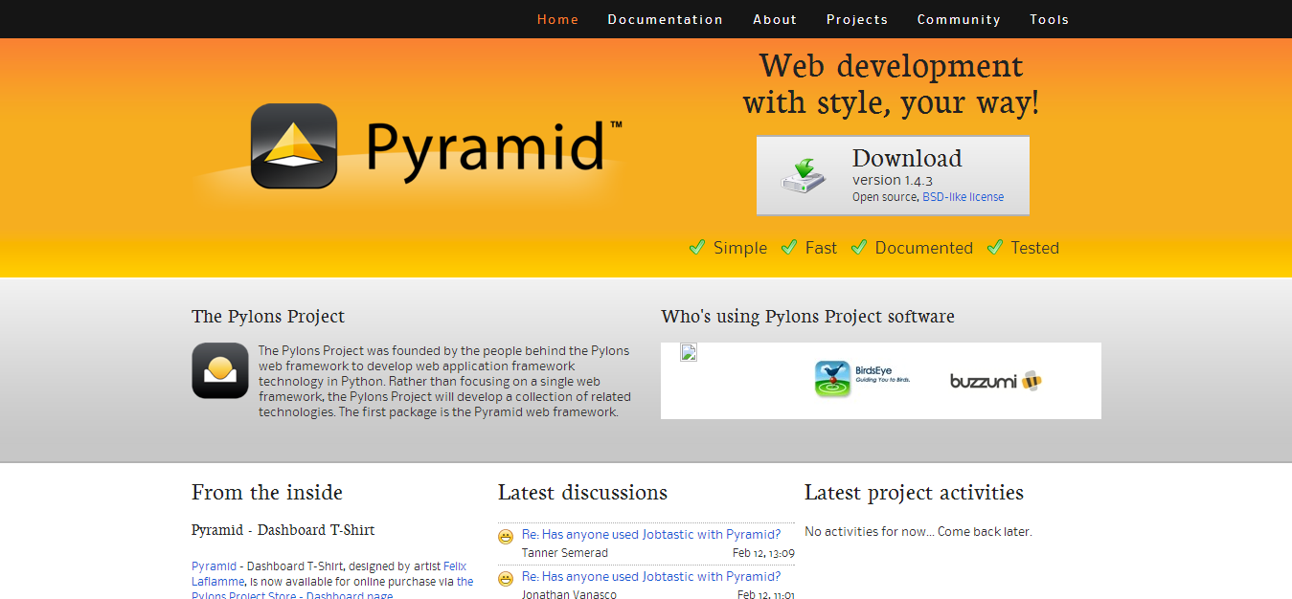Open Jobtastic discussion by Jonathan Vanasco
The height and width of the screenshot is (599, 1292).
651,577
